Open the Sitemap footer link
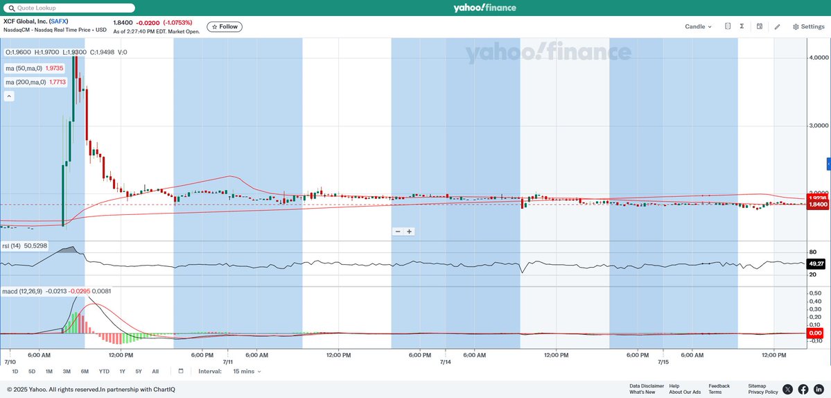 click(x=757, y=386)
